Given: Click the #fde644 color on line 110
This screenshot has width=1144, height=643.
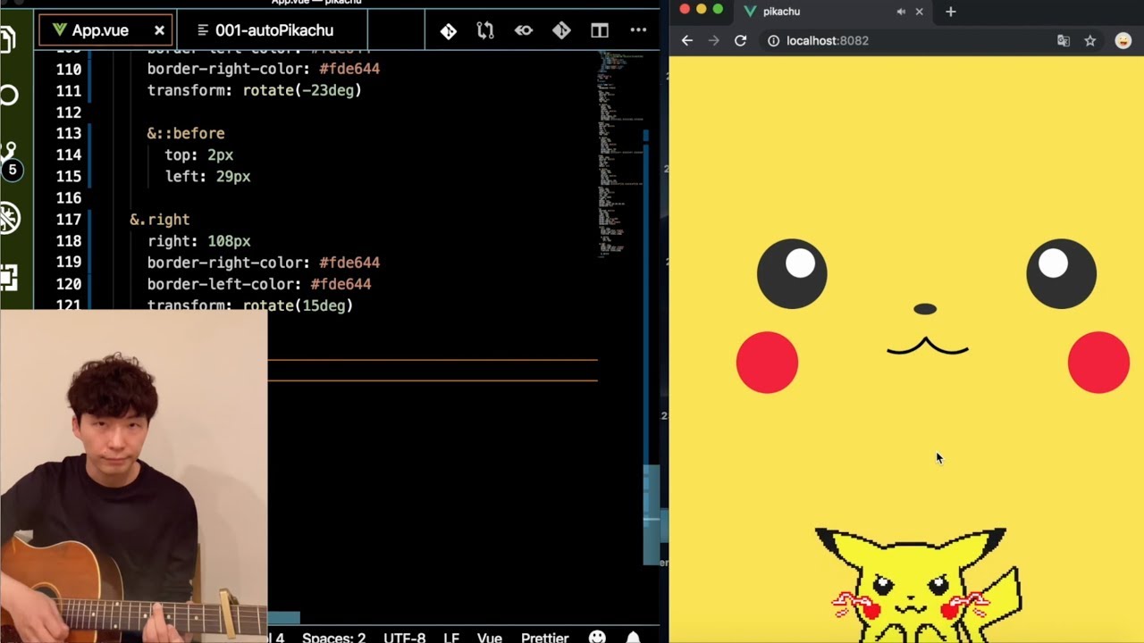Looking at the screenshot, I should (349, 69).
